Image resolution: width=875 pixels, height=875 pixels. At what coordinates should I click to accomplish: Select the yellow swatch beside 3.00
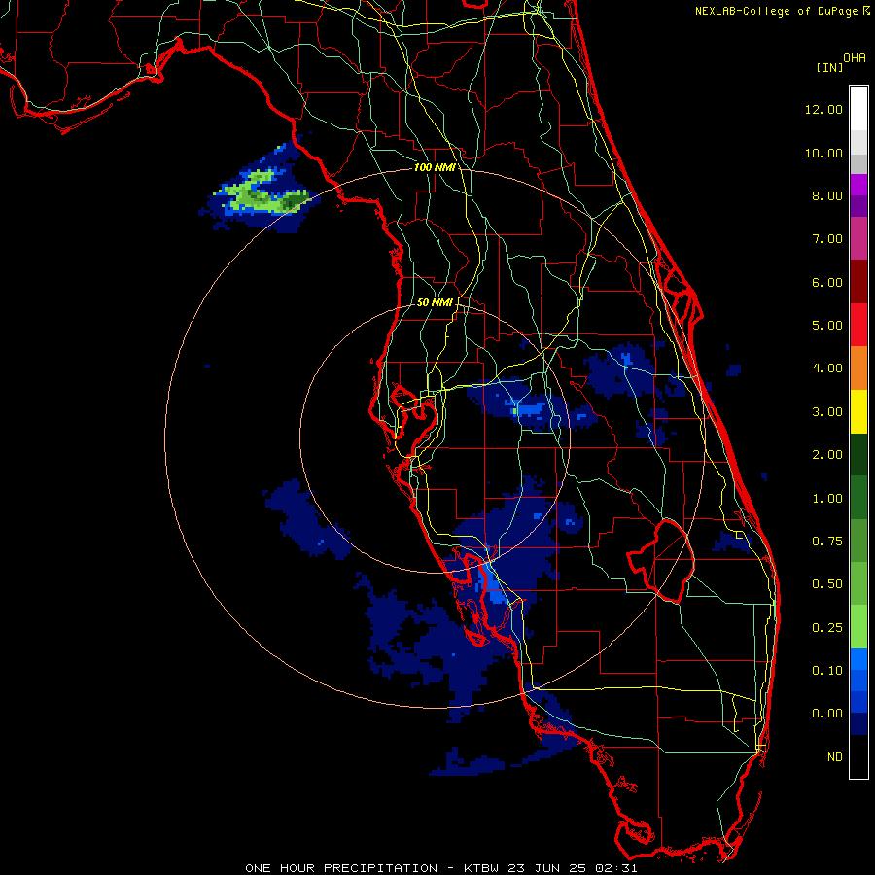pyautogui.click(x=858, y=411)
